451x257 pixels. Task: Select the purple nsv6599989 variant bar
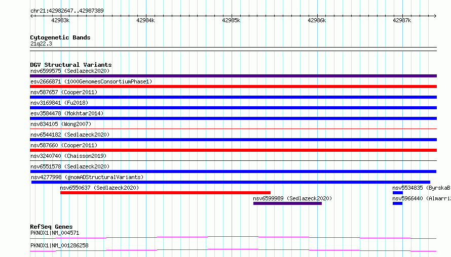tap(288, 203)
